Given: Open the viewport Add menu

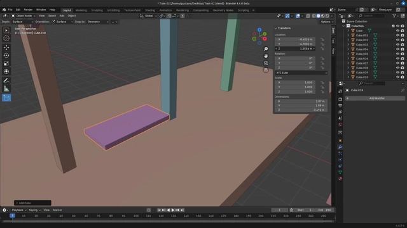Looking at the screenshot, I should click(x=62, y=16).
